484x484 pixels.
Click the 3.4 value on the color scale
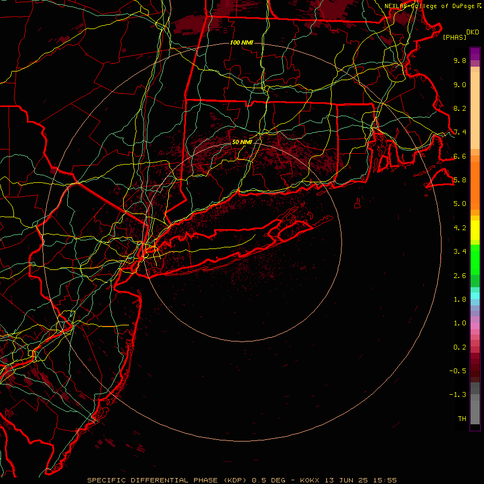click(x=460, y=252)
